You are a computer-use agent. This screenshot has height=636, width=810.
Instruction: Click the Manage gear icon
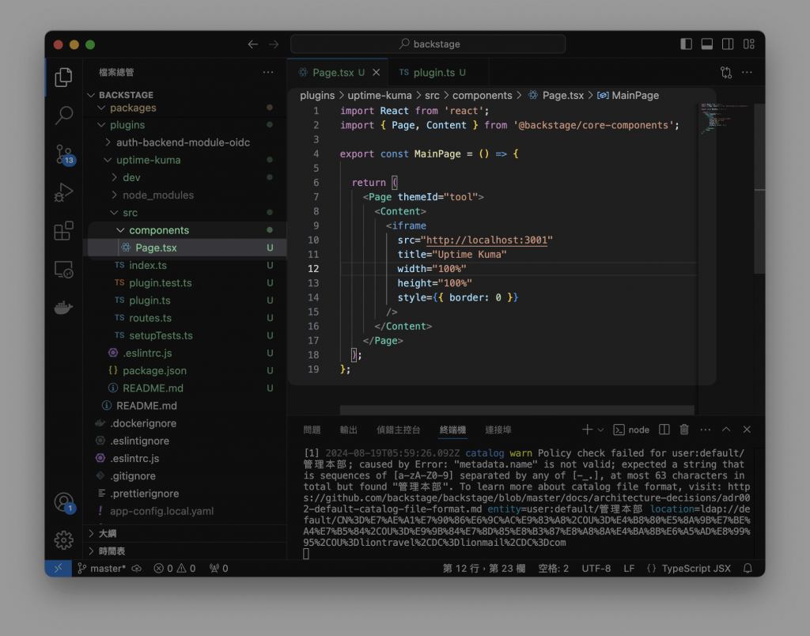coord(64,540)
